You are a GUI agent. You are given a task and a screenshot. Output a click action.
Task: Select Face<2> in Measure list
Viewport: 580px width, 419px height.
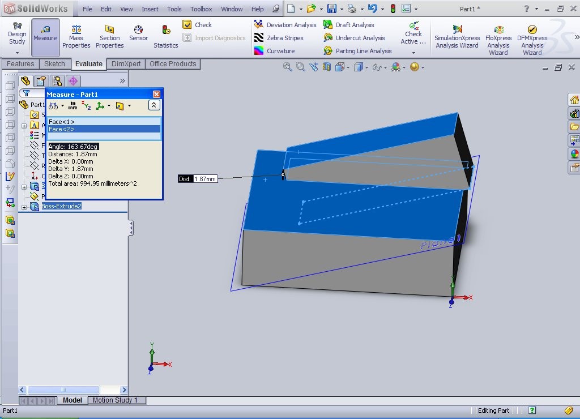coord(104,129)
